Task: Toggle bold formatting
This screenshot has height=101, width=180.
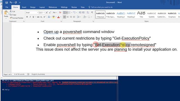Action: 27,17
